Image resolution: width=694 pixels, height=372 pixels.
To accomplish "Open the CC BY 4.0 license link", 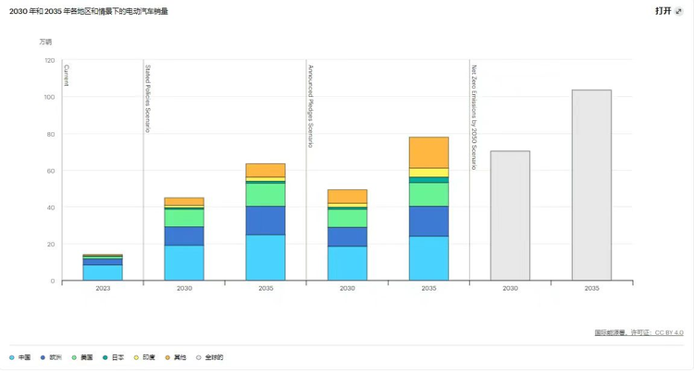I will pos(669,332).
